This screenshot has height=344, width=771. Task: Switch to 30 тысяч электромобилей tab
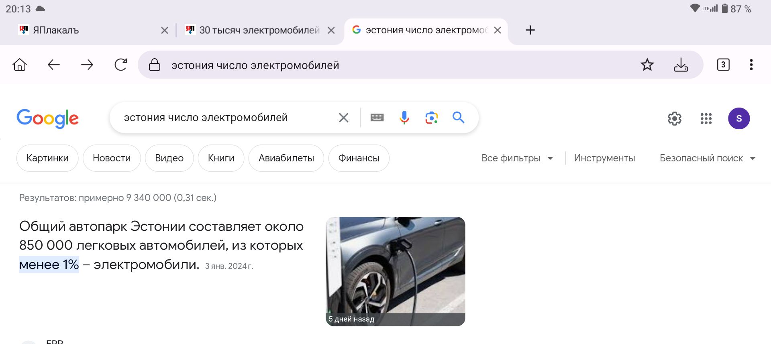coord(253,30)
